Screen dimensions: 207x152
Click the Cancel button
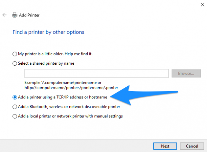coord(192,146)
